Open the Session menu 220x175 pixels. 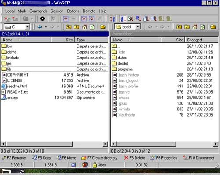point(57,11)
